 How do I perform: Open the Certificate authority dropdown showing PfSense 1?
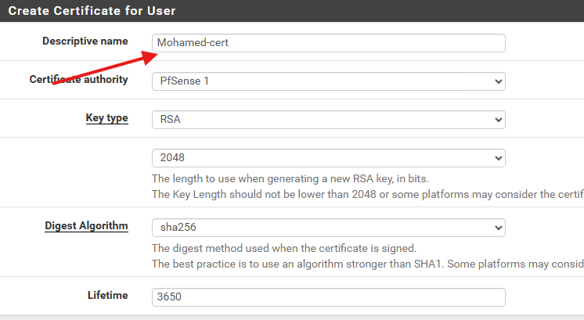329,81
